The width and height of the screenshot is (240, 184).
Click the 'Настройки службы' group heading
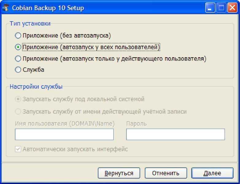tap(36, 86)
